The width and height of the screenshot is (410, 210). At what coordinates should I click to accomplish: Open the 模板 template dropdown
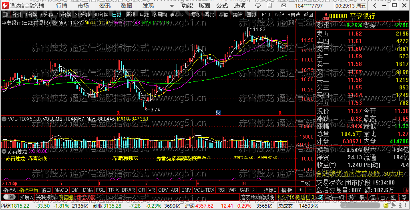(x=287, y=190)
